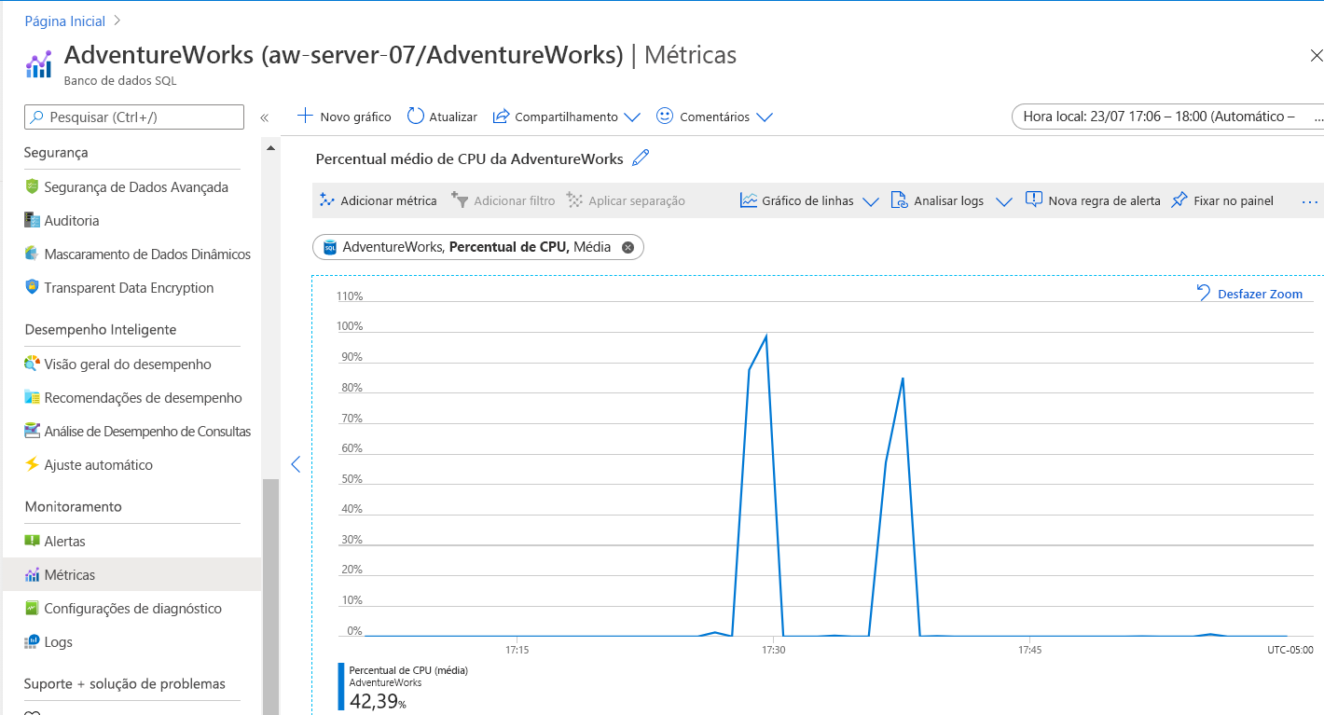Open the Analisar logs dropdown arrow
1324x715 pixels.
1003,201
